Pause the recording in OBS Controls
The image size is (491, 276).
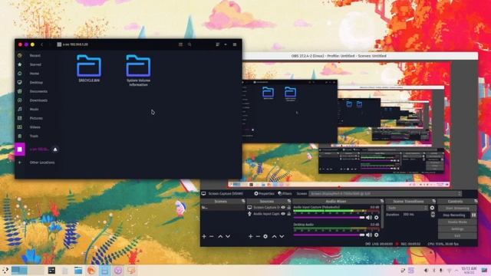tap(474, 215)
